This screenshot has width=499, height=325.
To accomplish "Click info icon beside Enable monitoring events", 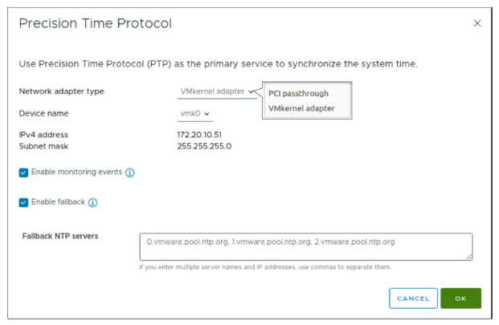I will [129, 173].
